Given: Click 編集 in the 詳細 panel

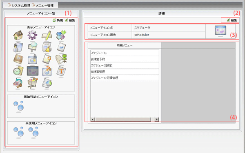Looking at the screenshot, I should [x=232, y=20].
